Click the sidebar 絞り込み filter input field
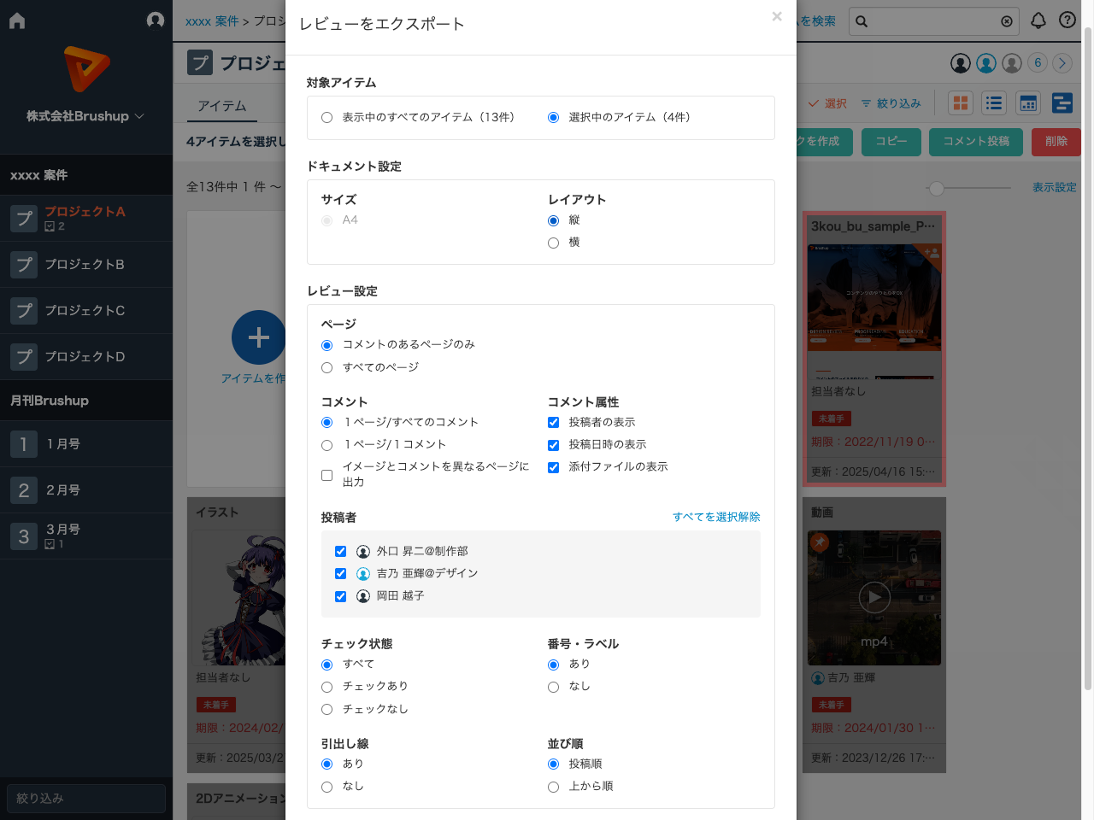This screenshot has height=820, width=1094. point(85,799)
